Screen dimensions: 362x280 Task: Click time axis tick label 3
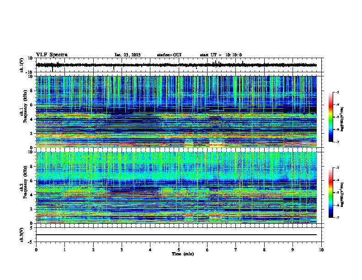tap(122, 249)
